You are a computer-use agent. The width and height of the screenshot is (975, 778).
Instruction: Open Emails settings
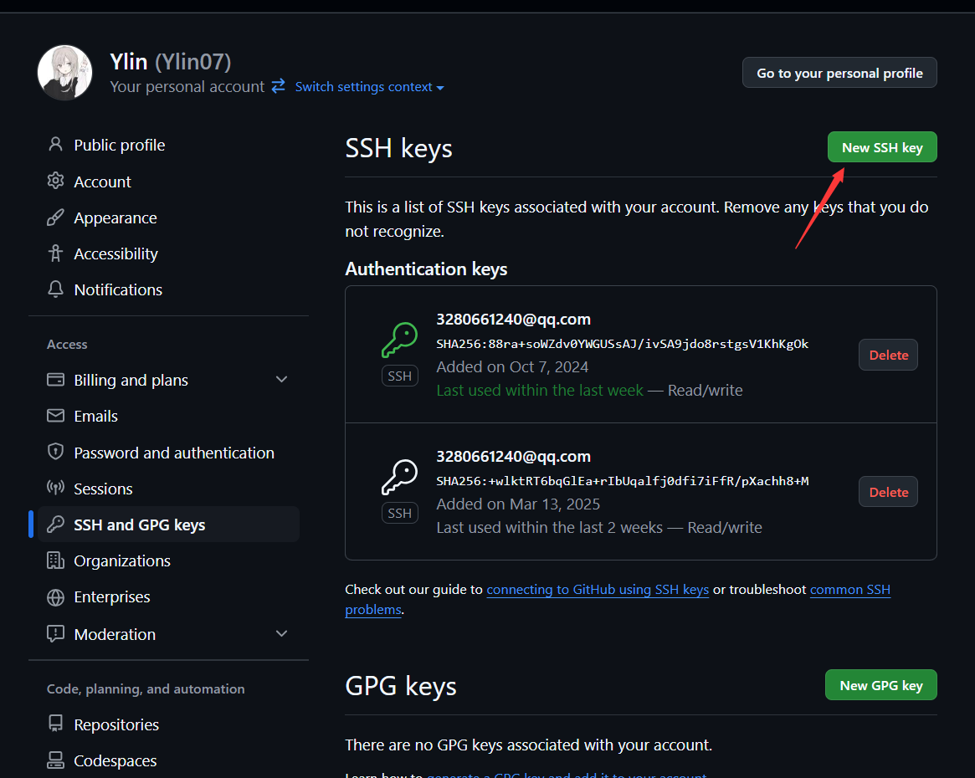pyautogui.click(x=95, y=417)
